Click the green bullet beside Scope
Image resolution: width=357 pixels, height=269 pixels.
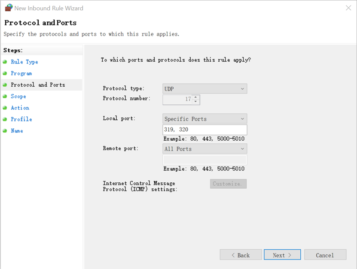tap(5, 96)
